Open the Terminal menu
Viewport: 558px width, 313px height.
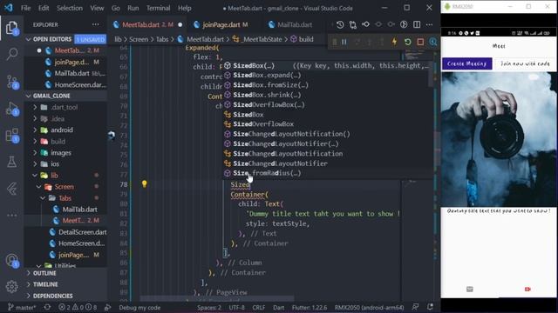[x=158, y=8]
